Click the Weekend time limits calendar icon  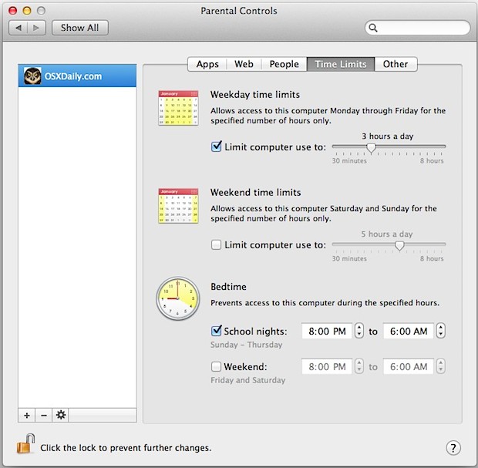click(x=178, y=206)
